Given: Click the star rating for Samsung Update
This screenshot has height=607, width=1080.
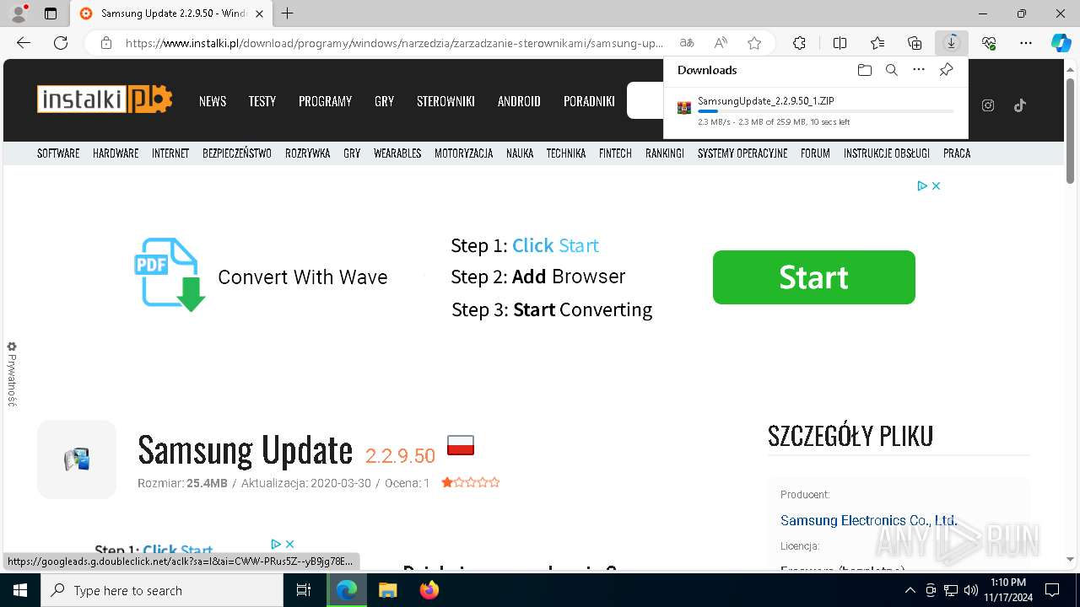Looking at the screenshot, I should [x=471, y=483].
